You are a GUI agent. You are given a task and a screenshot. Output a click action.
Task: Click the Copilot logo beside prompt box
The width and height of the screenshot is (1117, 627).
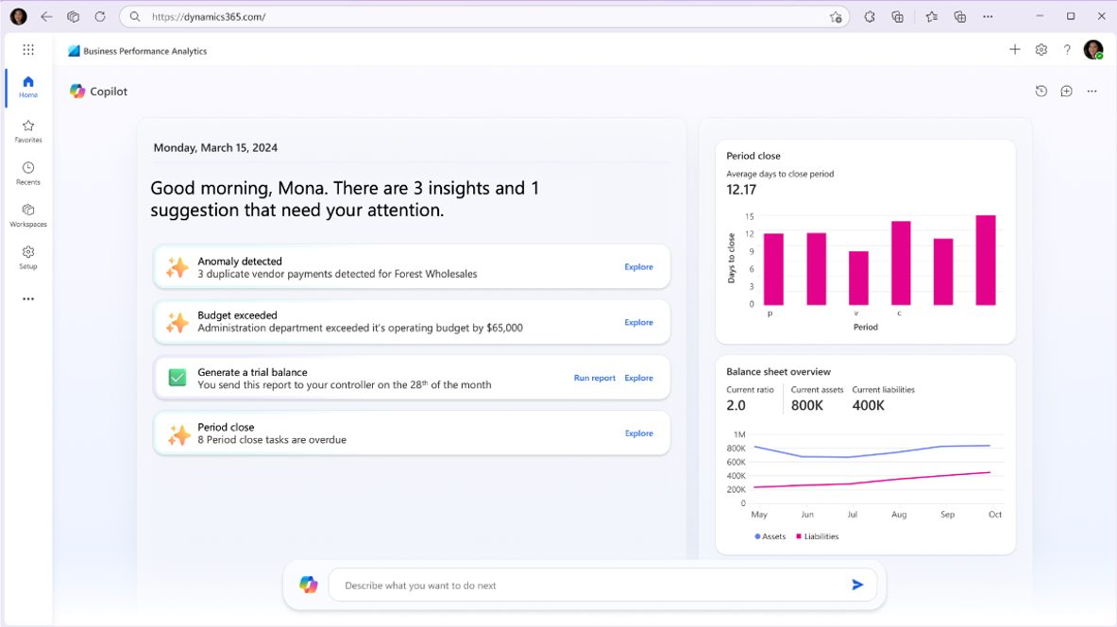click(x=309, y=585)
